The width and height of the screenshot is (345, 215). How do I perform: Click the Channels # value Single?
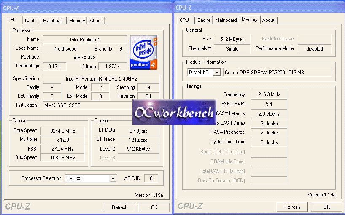tap(232, 49)
